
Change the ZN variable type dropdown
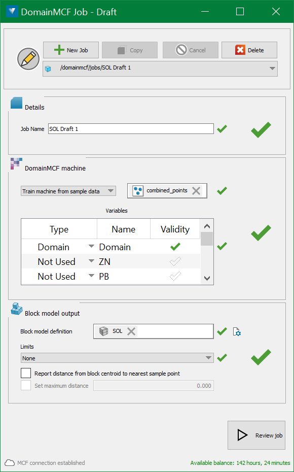click(x=91, y=261)
